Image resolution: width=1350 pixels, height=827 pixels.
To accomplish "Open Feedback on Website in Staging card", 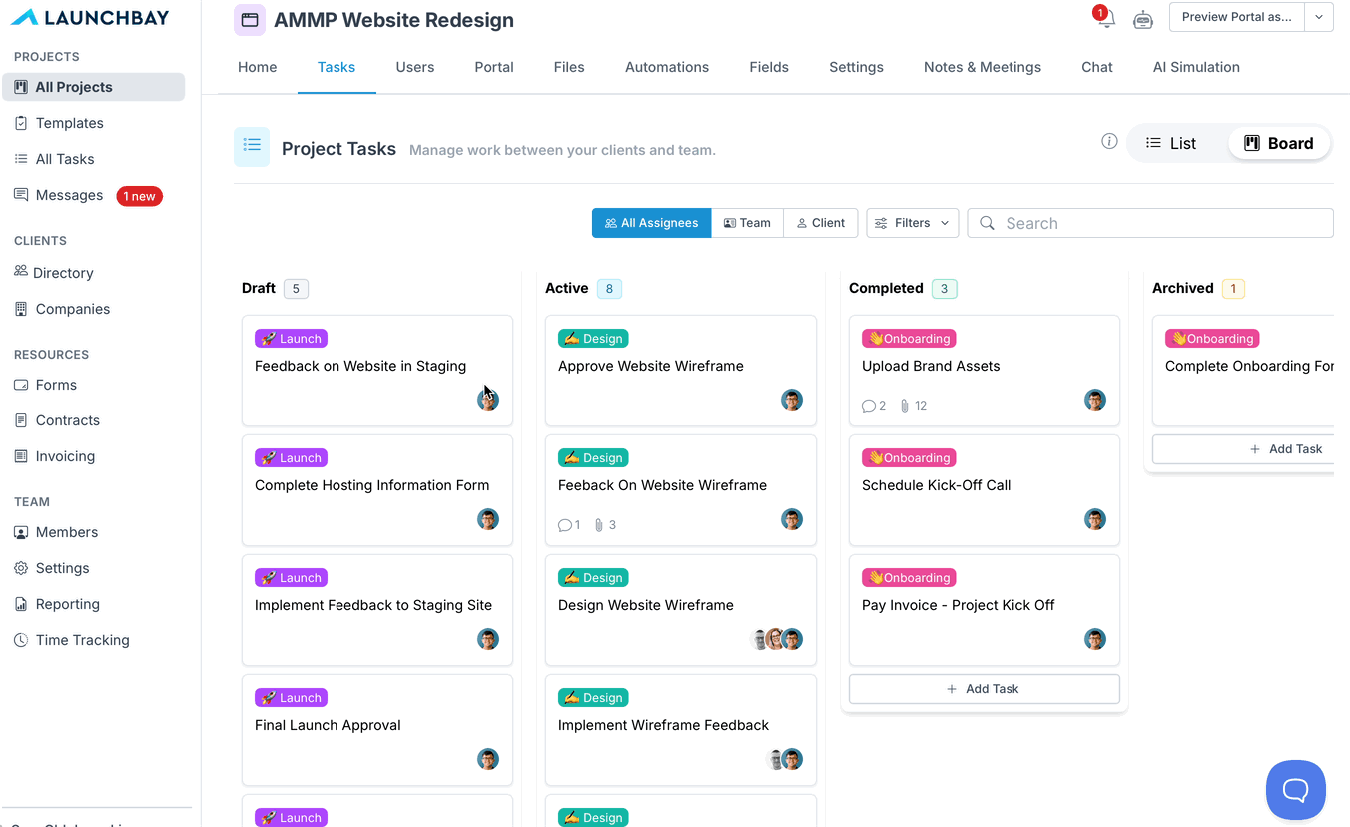I will point(377,371).
